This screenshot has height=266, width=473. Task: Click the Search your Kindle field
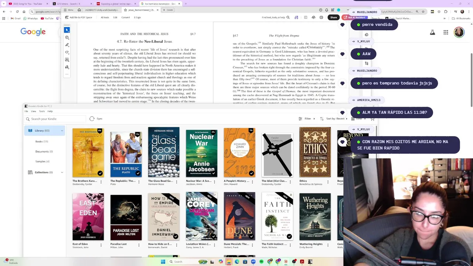tap(55, 119)
